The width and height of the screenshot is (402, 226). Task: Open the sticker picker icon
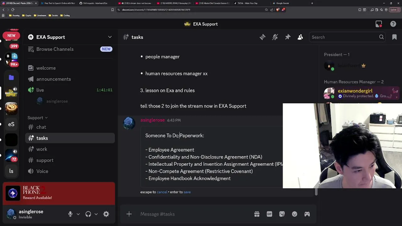tap(282, 214)
